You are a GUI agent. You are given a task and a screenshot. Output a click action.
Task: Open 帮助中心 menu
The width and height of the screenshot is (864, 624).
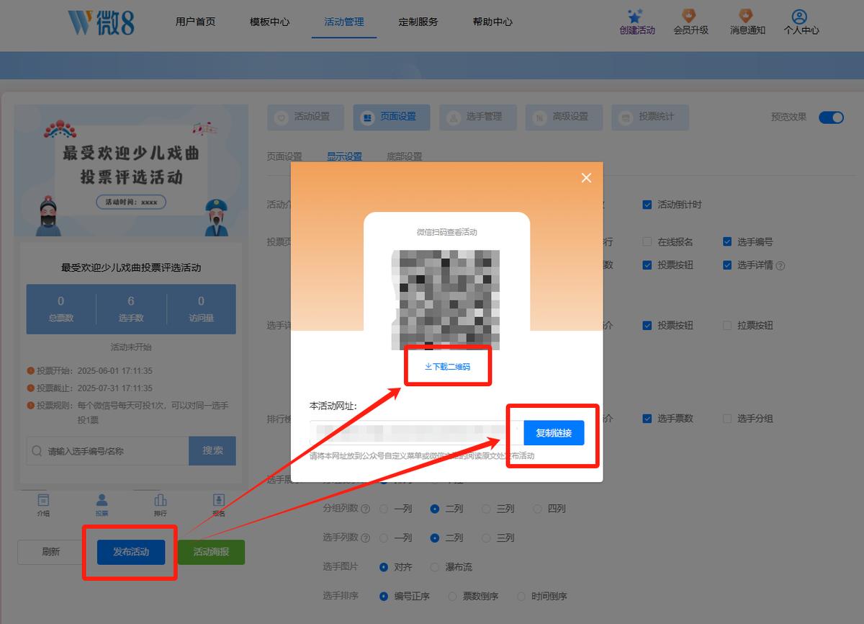pos(492,22)
